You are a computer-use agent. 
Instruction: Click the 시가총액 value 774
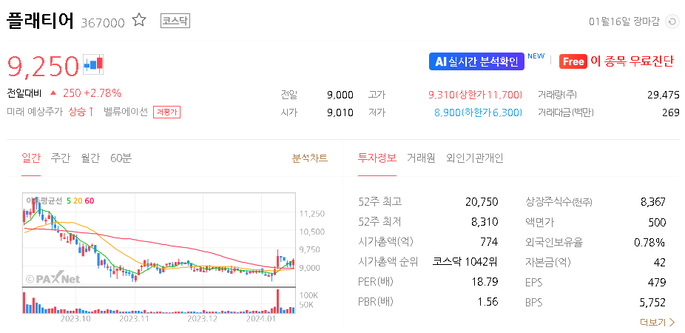(x=489, y=242)
